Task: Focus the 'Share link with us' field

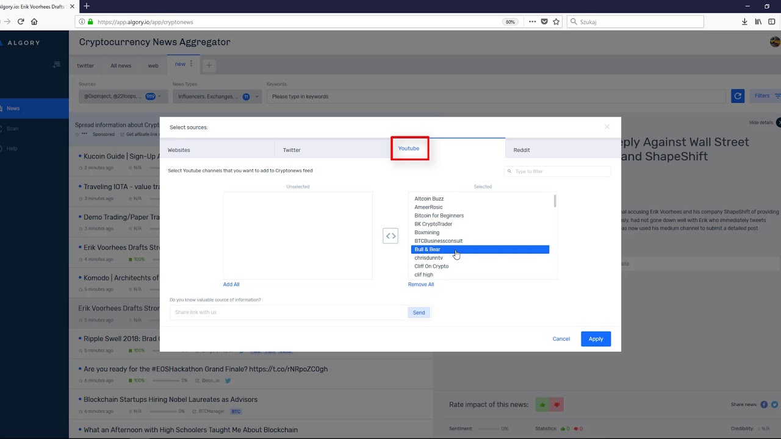Action: pos(289,312)
